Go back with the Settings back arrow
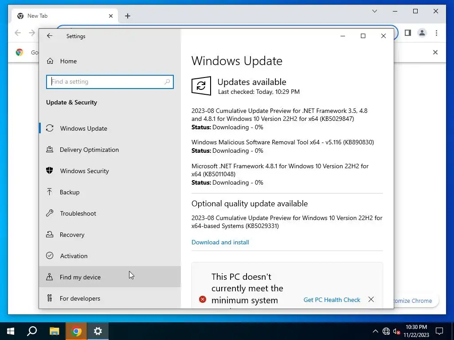The width and height of the screenshot is (454, 340). [50, 36]
